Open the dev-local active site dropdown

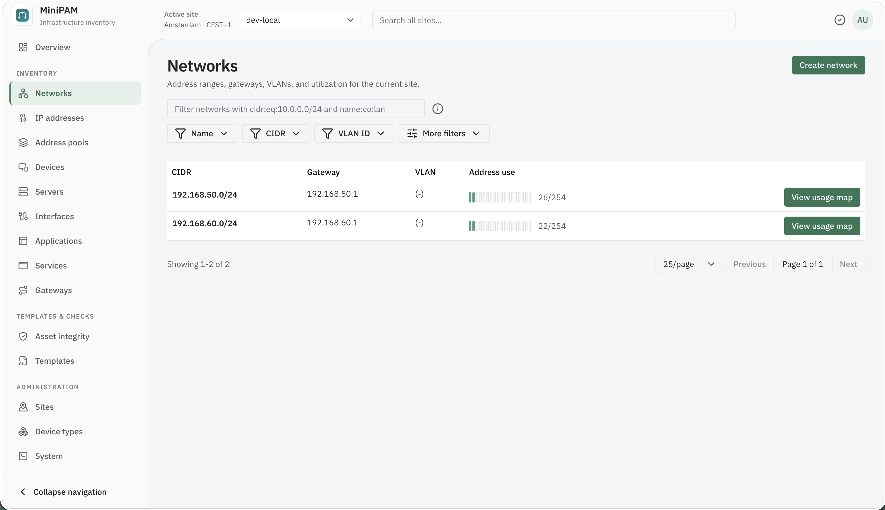tap(299, 20)
